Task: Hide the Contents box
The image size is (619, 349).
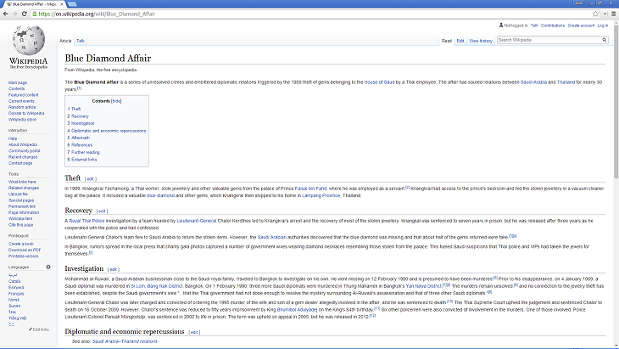Action: pyautogui.click(x=116, y=101)
